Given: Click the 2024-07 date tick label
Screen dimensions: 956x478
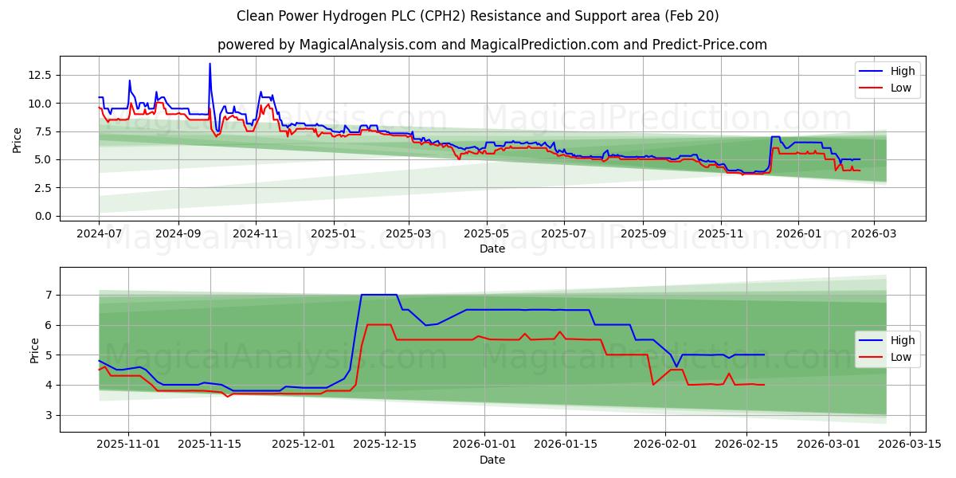Looking at the screenshot, I should [99, 235].
